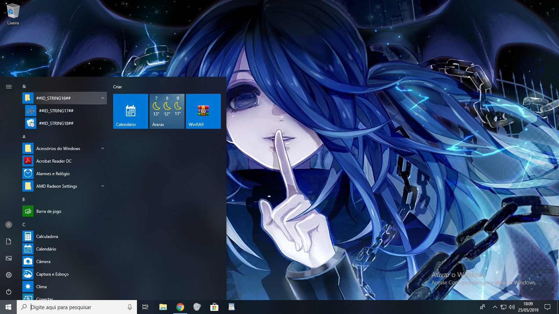This screenshot has width=559, height=314.
Task: Open Documents from the Start sidebar
Action: point(9,241)
